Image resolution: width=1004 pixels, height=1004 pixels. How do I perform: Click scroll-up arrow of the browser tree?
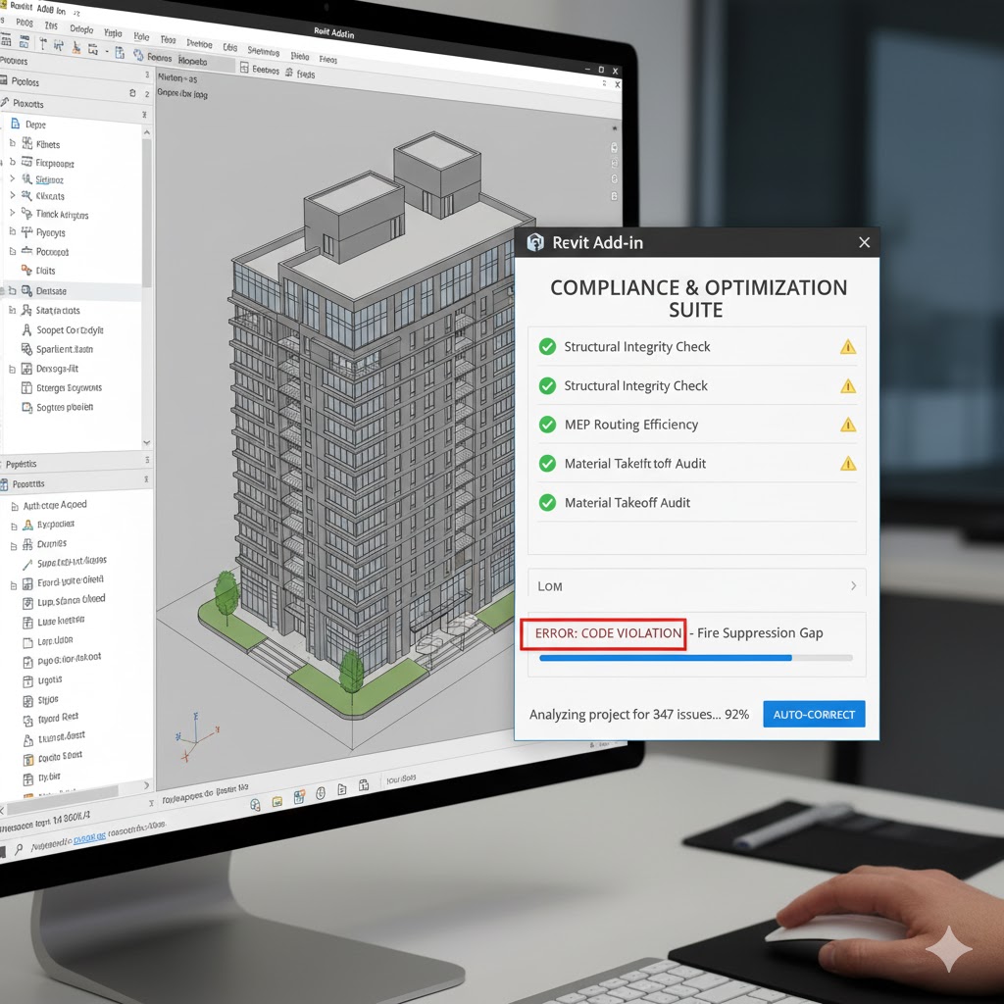tap(147, 132)
